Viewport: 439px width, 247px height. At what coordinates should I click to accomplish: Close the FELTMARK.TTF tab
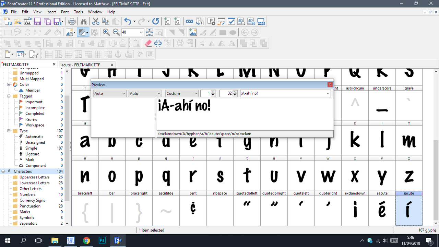pos(54,64)
